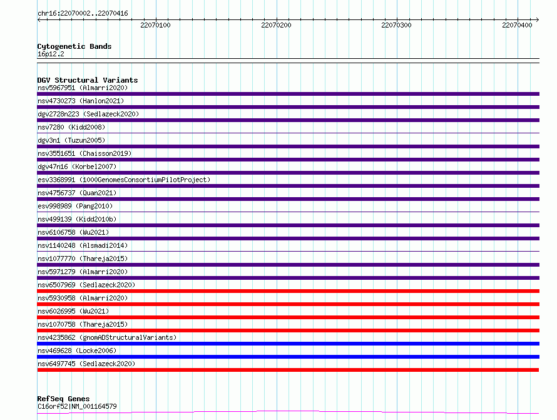This screenshot has width=557, height=420.
Task: Select the nsv499139 (Kidd2010b) variant label
Action: (77, 219)
